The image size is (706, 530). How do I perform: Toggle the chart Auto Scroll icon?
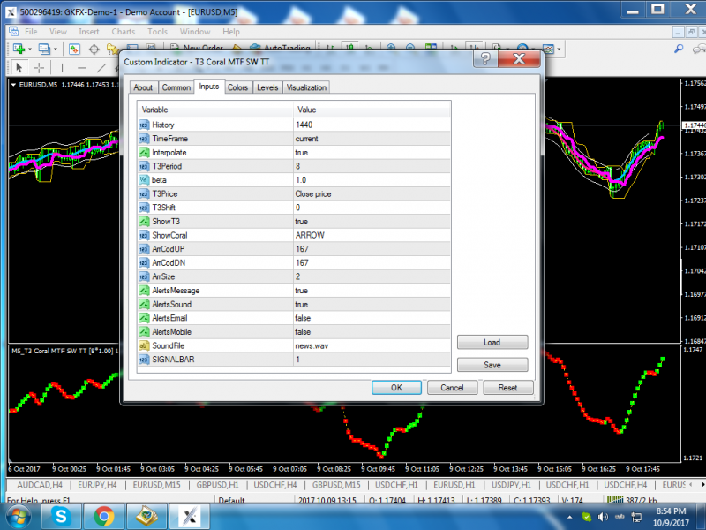454,48
